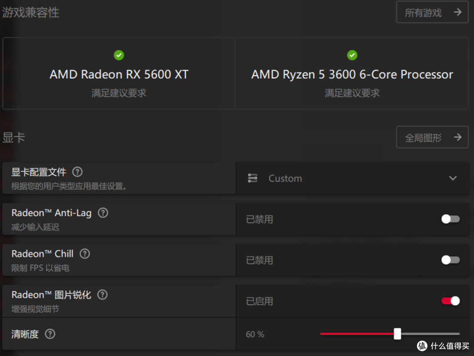Open help icon beside Radeon 图片锐化

click(x=102, y=295)
